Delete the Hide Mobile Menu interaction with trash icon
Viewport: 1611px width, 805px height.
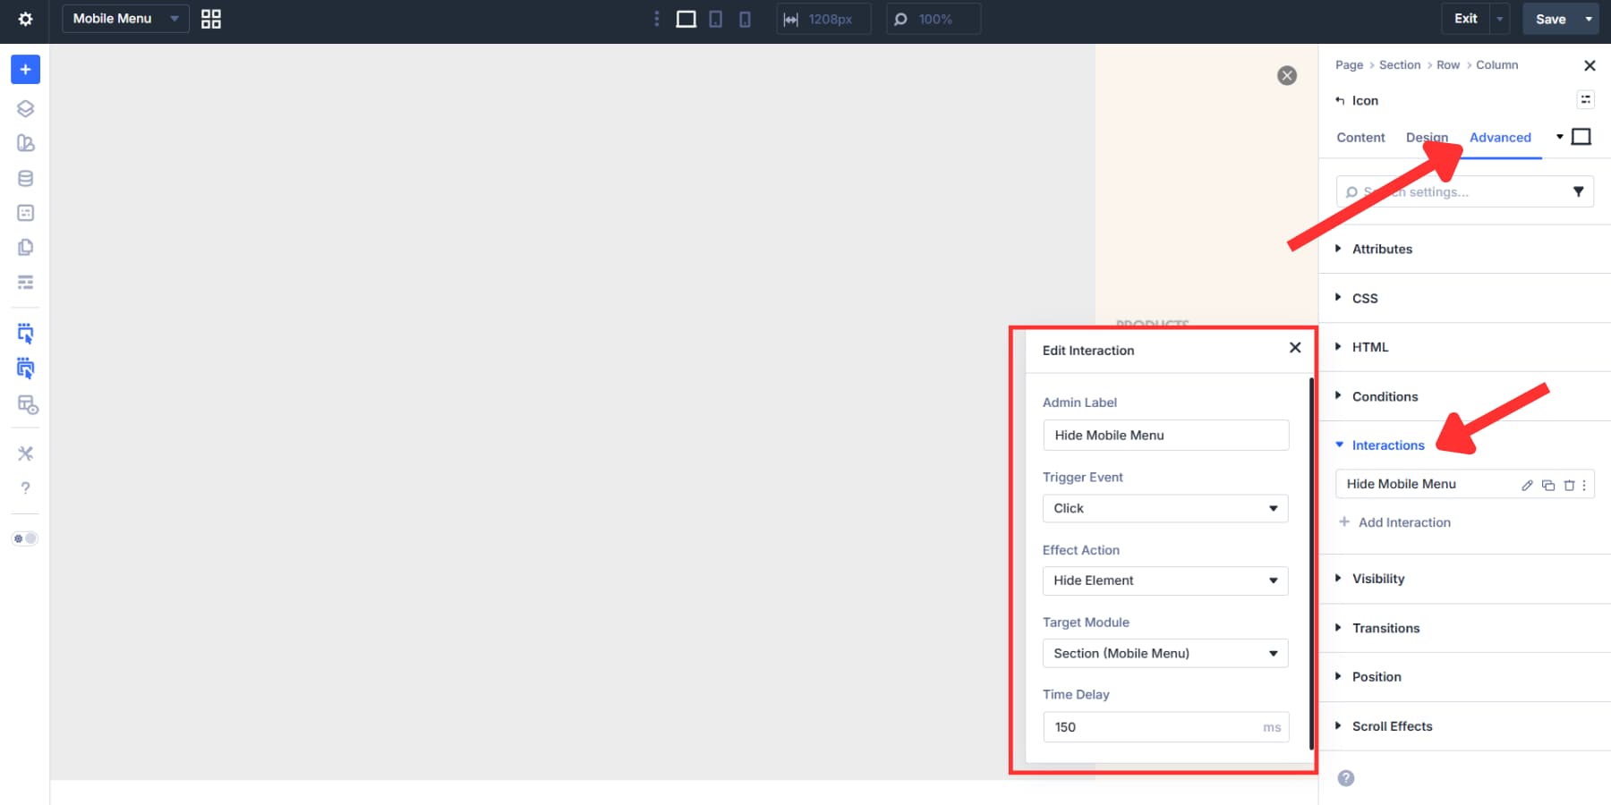(1569, 484)
